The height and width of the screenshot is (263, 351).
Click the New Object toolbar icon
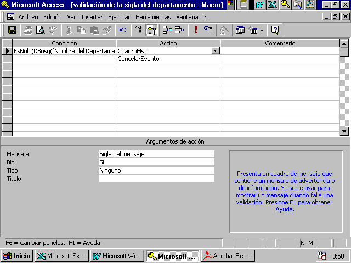tap(253, 30)
